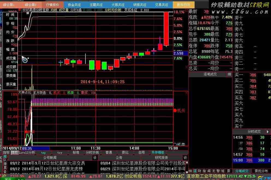Open the 08/29 announcement 2014年半年

(143, 169)
